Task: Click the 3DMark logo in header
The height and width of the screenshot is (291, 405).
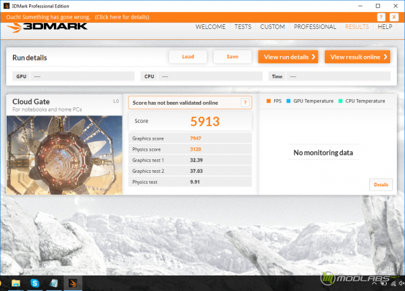Action: coord(47,28)
